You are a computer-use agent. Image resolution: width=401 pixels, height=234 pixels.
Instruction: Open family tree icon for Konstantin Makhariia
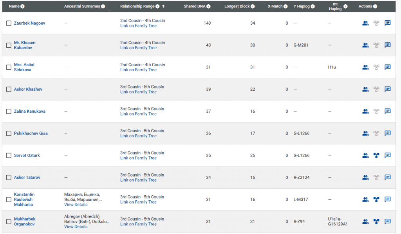pos(376,200)
